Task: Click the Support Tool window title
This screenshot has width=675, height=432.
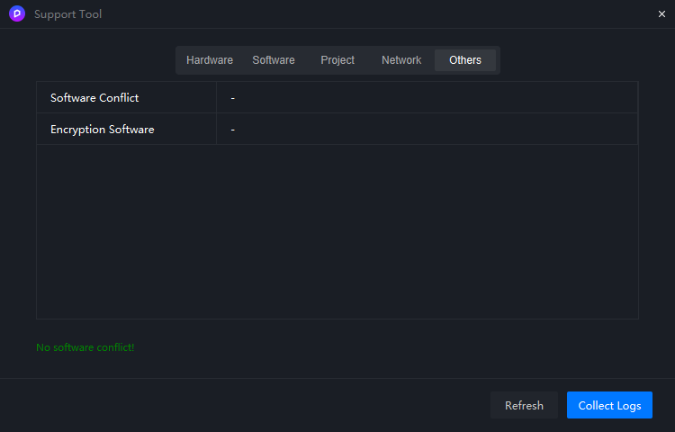Action: tap(68, 14)
